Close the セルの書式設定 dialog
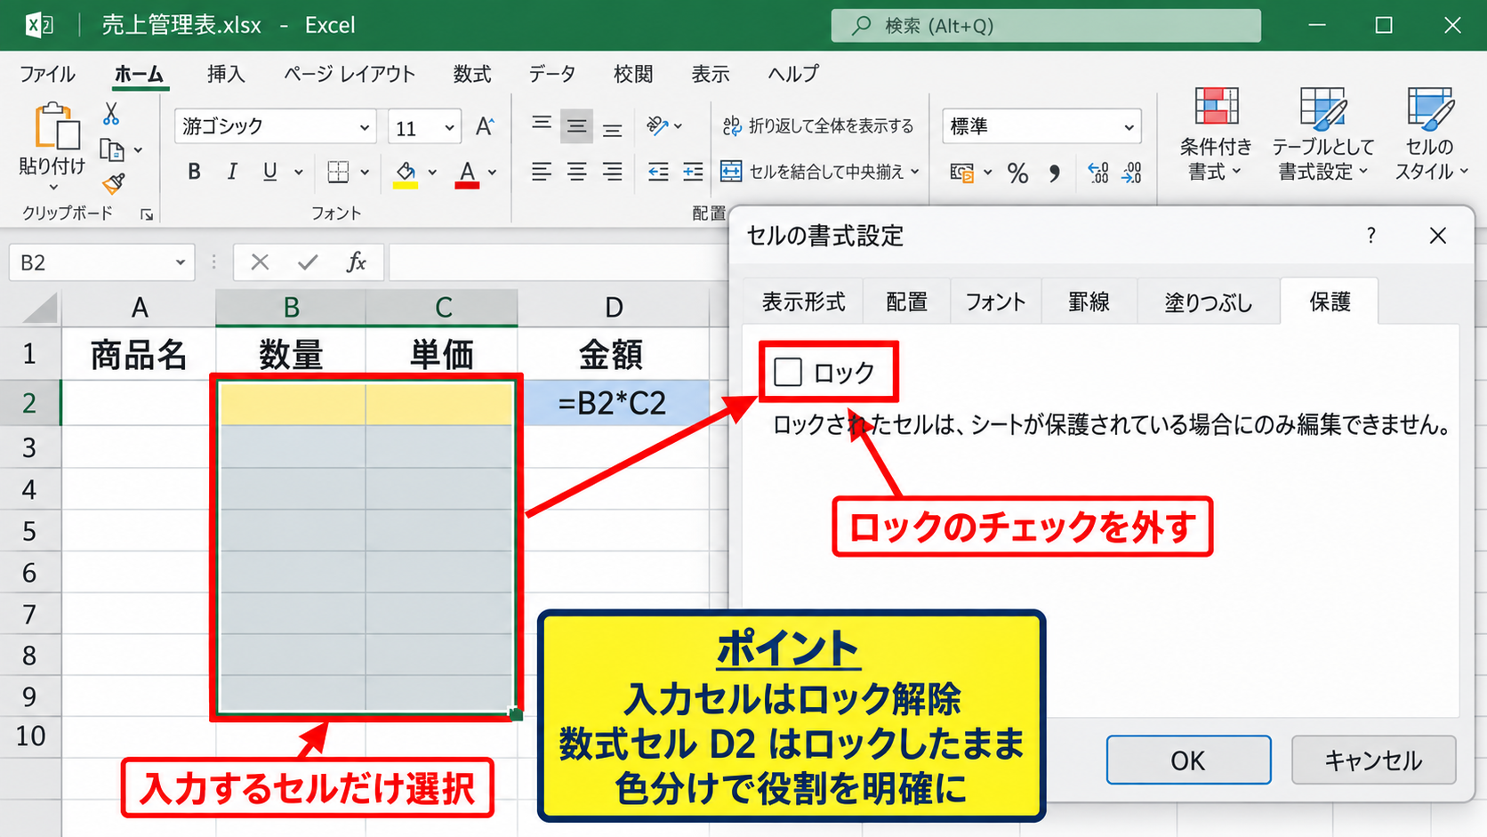 point(1438,236)
